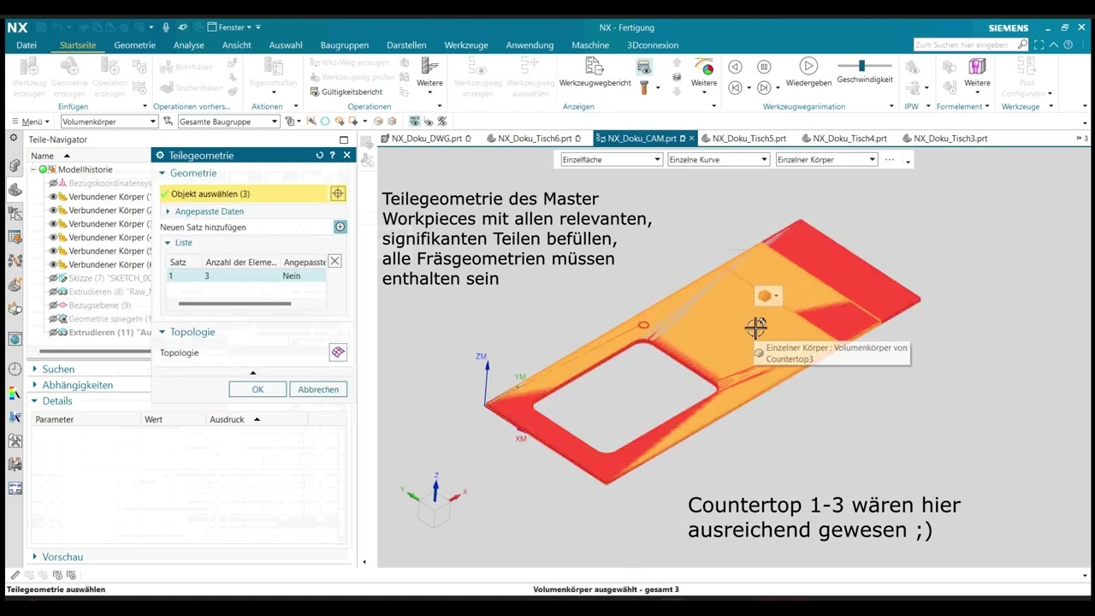Open the Gesamte Baugruppe dropdown
The image size is (1095, 616).
pyautogui.click(x=228, y=121)
